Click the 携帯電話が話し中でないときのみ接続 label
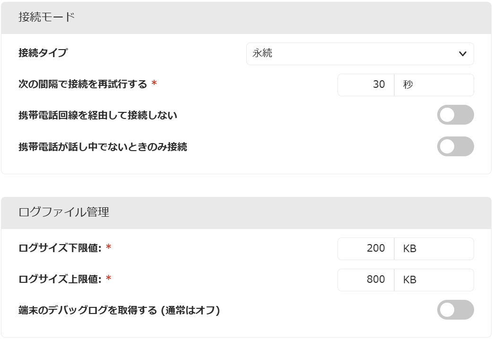The image size is (493, 339). pyautogui.click(x=103, y=147)
